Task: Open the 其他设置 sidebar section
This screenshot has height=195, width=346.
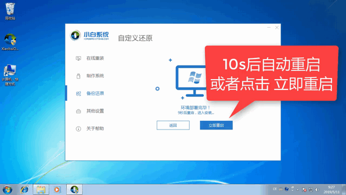Action: 95,111
